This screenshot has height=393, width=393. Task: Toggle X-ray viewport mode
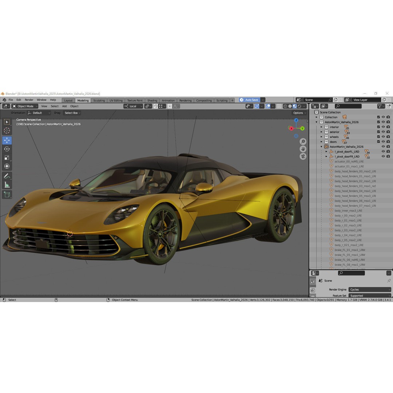click(279, 106)
